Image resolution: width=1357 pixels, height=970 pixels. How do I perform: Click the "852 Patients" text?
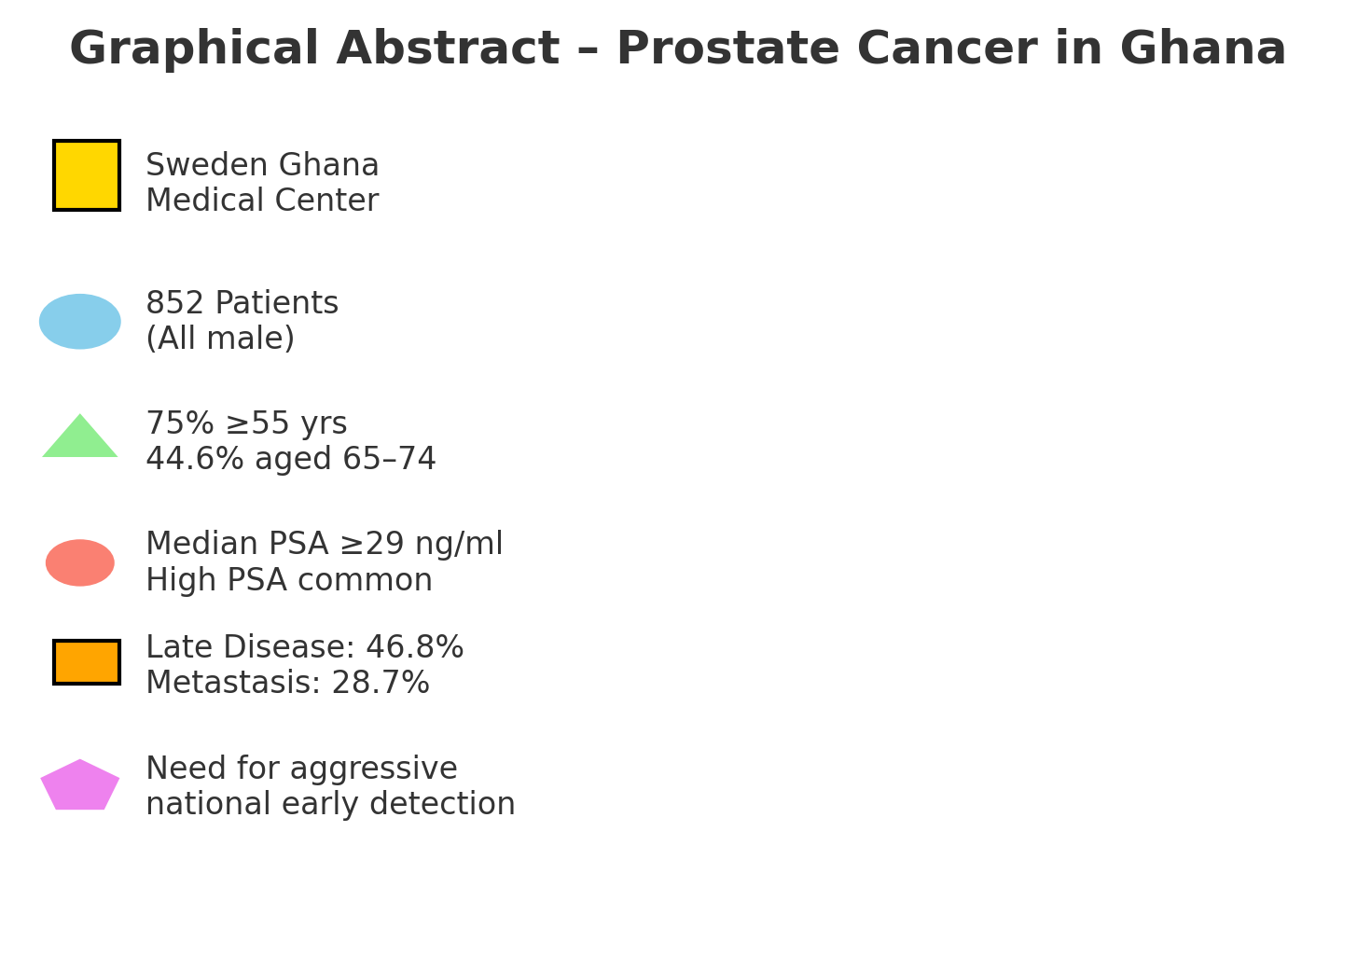click(242, 304)
